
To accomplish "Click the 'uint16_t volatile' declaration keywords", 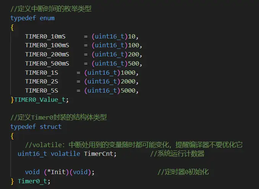I will (x=49, y=154).
